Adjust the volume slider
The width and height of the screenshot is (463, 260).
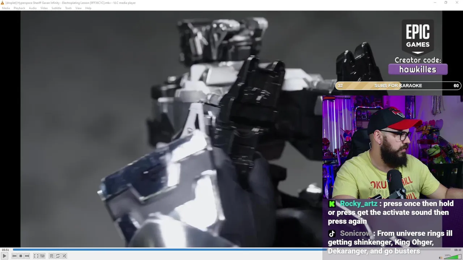[452, 257]
